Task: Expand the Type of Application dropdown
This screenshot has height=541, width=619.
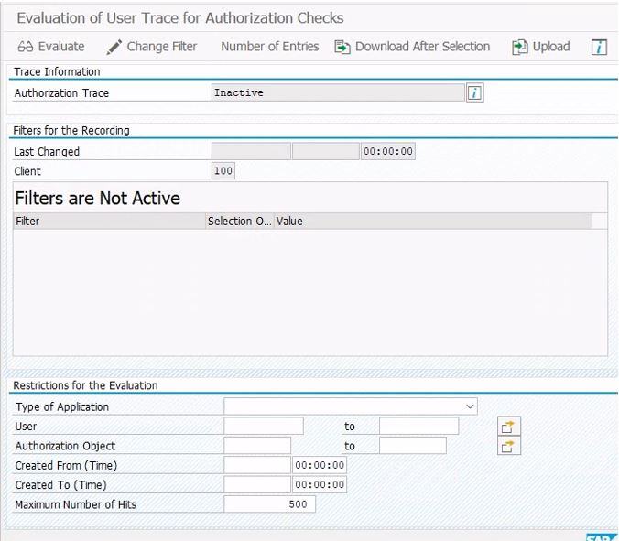Action: click(471, 406)
